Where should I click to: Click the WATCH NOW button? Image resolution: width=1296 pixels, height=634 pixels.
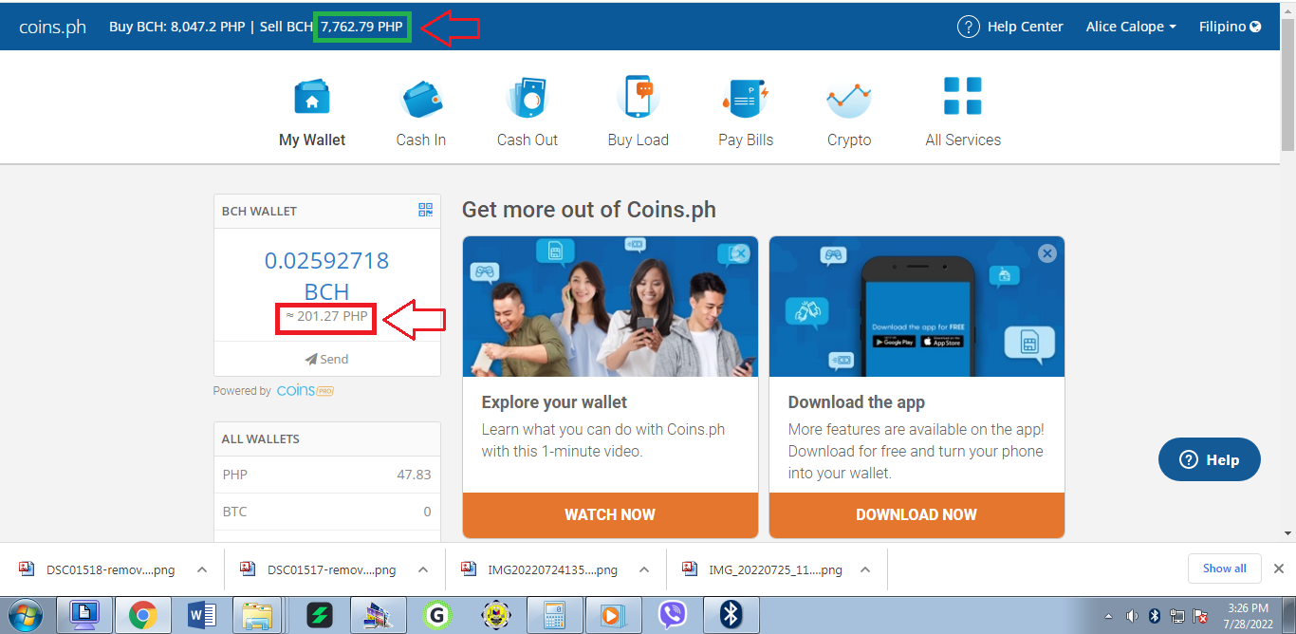(x=610, y=514)
